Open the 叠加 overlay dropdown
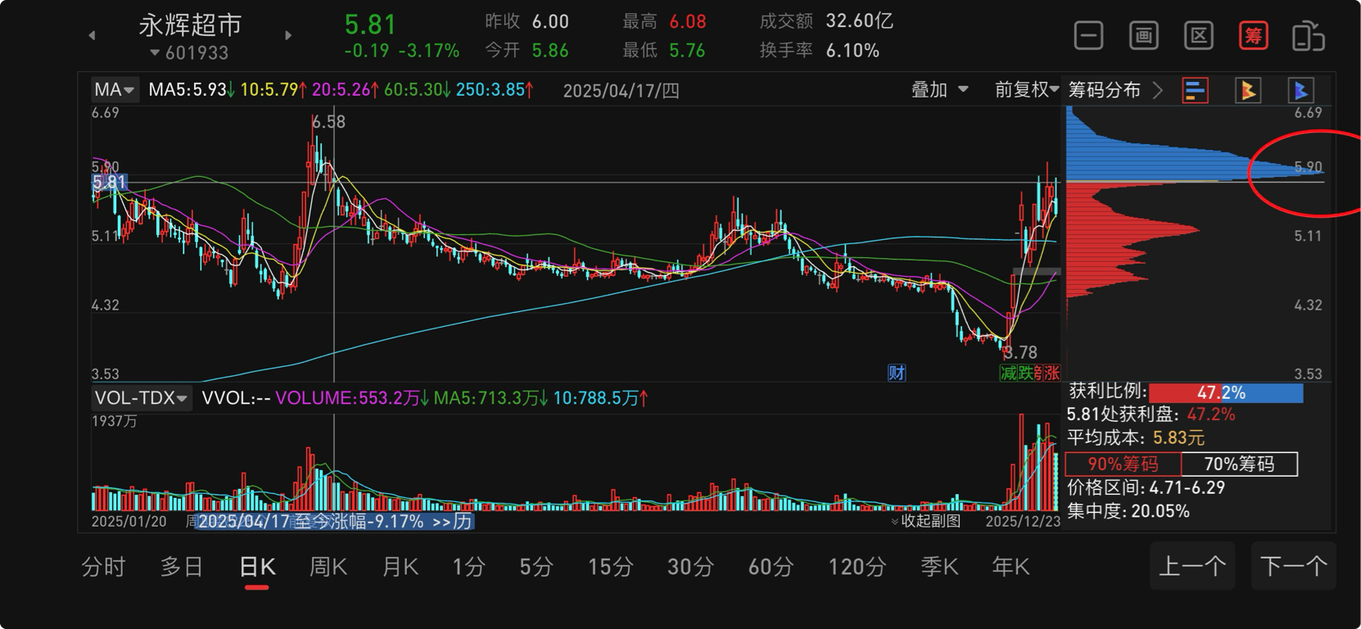The image size is (1361, 629). 940,89
